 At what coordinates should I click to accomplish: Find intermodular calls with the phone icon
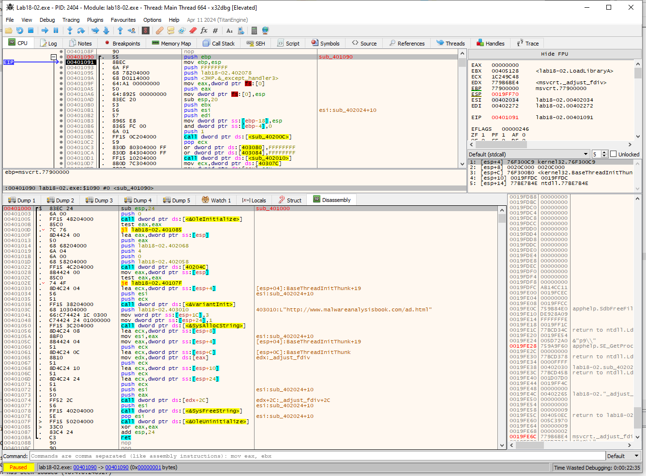pyautogui.click(x=240, y=31)
